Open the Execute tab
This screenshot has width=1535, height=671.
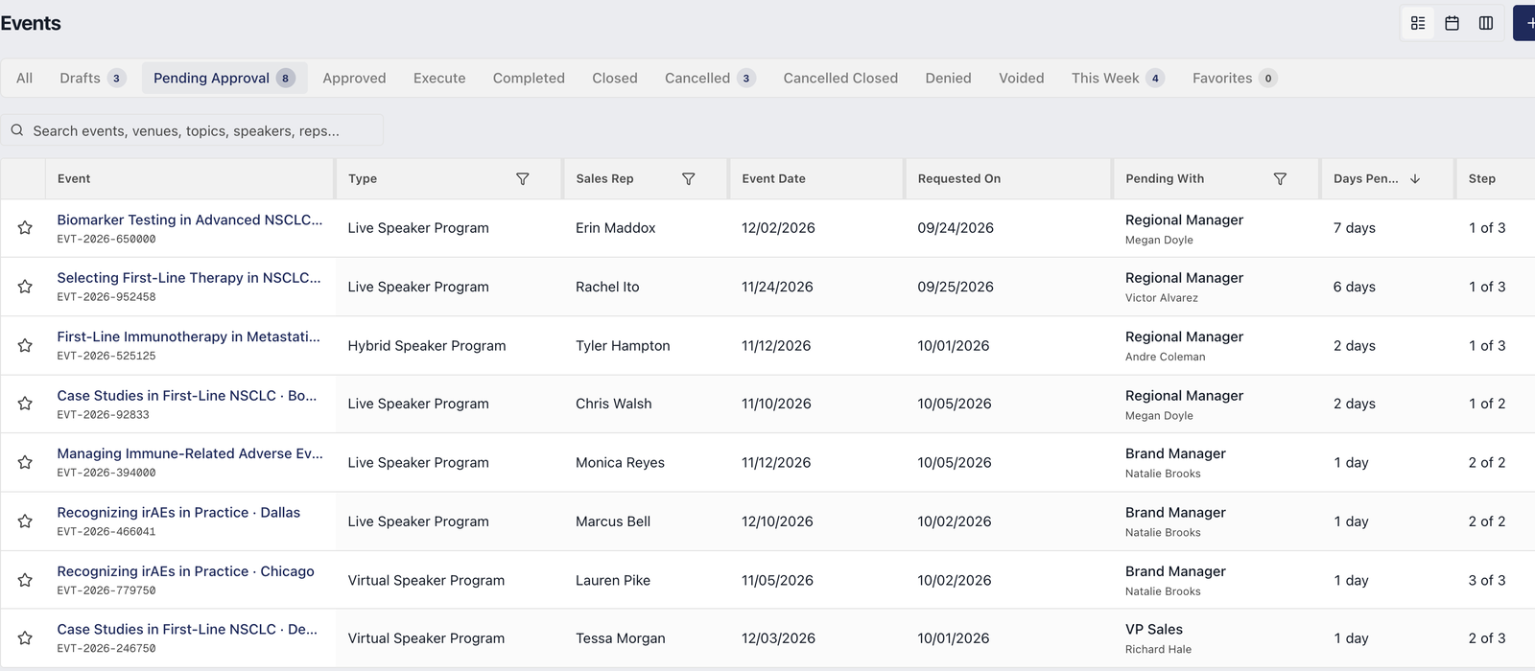(x=439, y=79)
